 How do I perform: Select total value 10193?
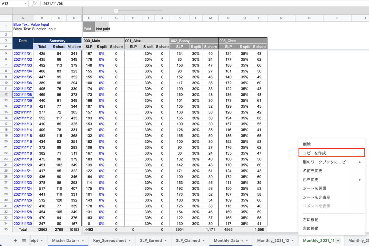[74, 229]
